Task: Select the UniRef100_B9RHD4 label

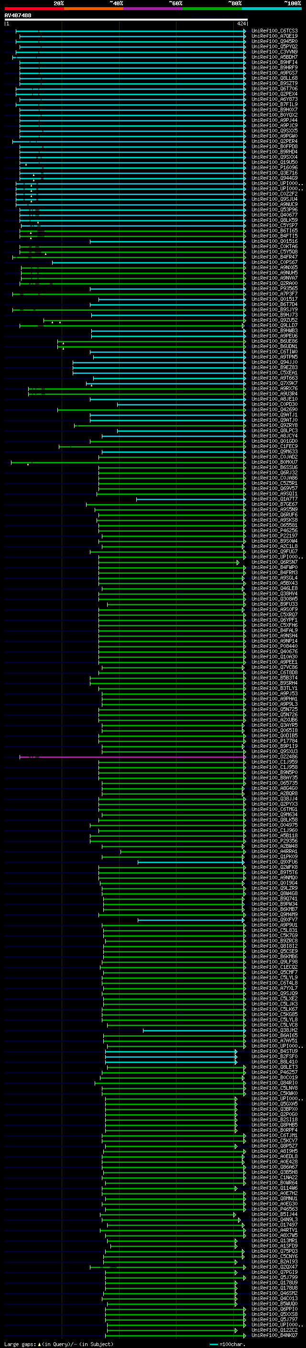Action: tap(274, 152)
